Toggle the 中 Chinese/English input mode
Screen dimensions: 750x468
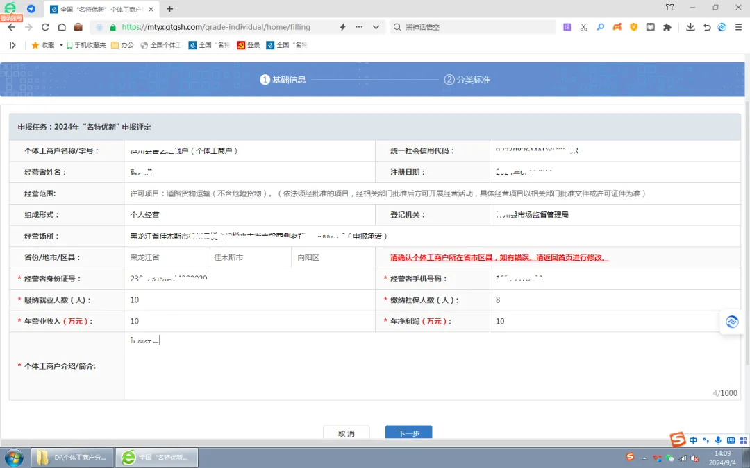(x=694, y=440)
